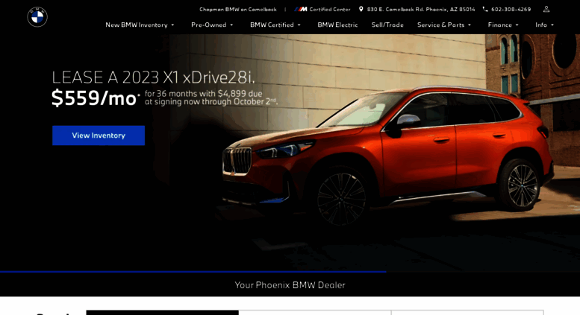Expand the Info menu arrow
The image size is (580, 315).
coord(552,25)
